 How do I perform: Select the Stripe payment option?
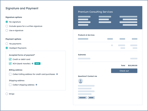coord(7,94)
